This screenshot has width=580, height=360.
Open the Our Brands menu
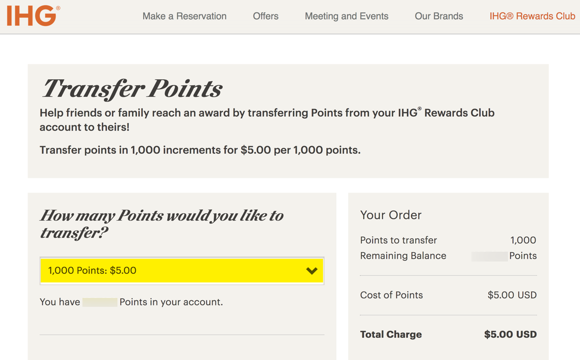[439, 16]
